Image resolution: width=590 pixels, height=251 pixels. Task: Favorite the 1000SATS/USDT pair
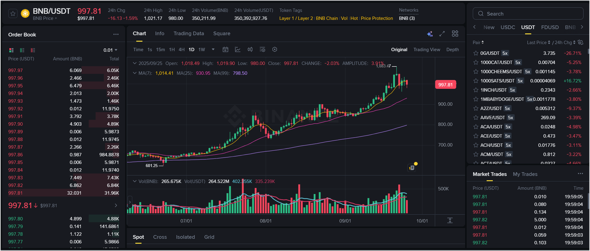point(476,81)
